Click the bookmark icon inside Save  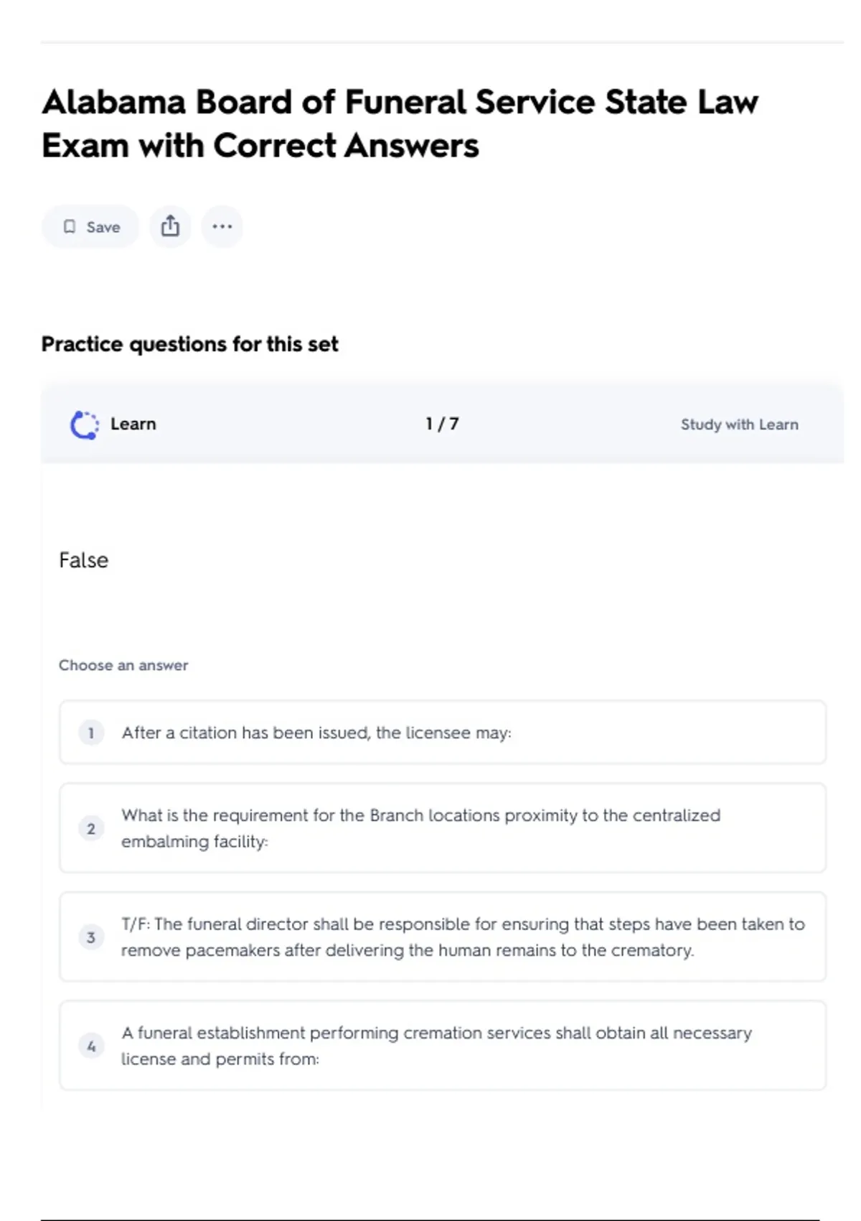coord(70,227)
